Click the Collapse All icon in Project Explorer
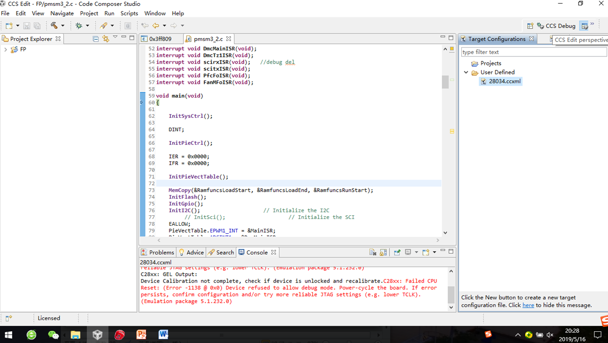 click(96, 39)
